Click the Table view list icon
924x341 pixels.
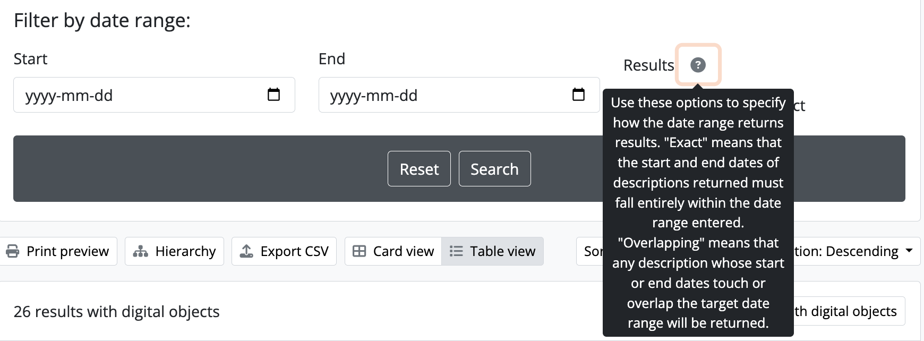pyautogui.click(x=456, y=251)
